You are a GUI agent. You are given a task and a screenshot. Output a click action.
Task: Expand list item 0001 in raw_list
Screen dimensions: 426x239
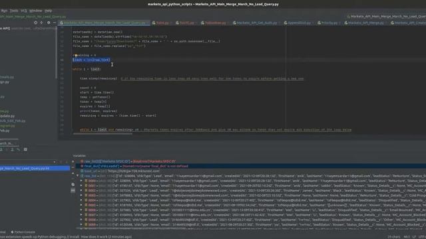81,186
